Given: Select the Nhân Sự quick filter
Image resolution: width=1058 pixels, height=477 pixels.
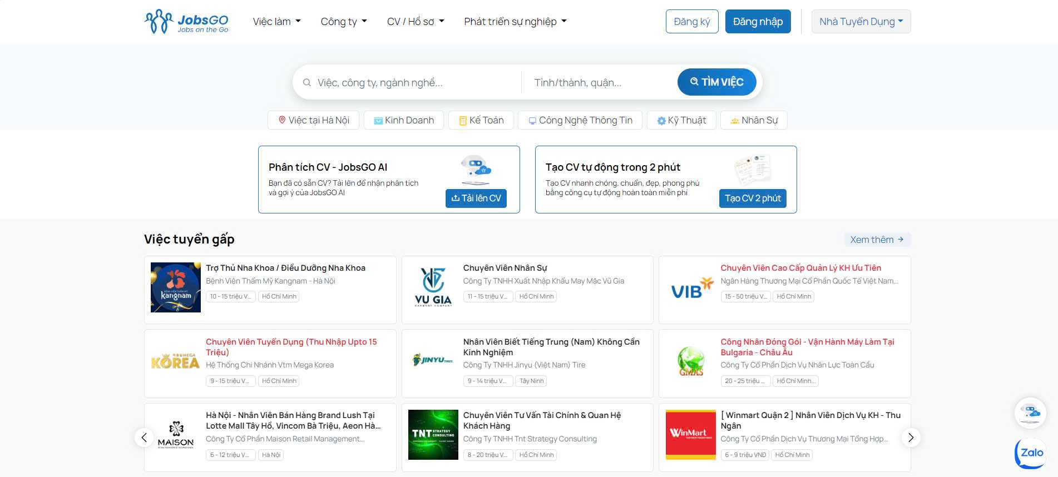Looking at the screenshot, I should pos(754,120).
